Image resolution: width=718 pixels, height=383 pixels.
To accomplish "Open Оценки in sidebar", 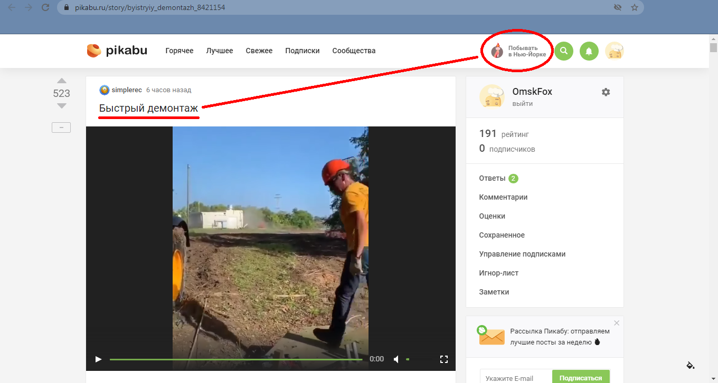I will [x=492, y=216].
